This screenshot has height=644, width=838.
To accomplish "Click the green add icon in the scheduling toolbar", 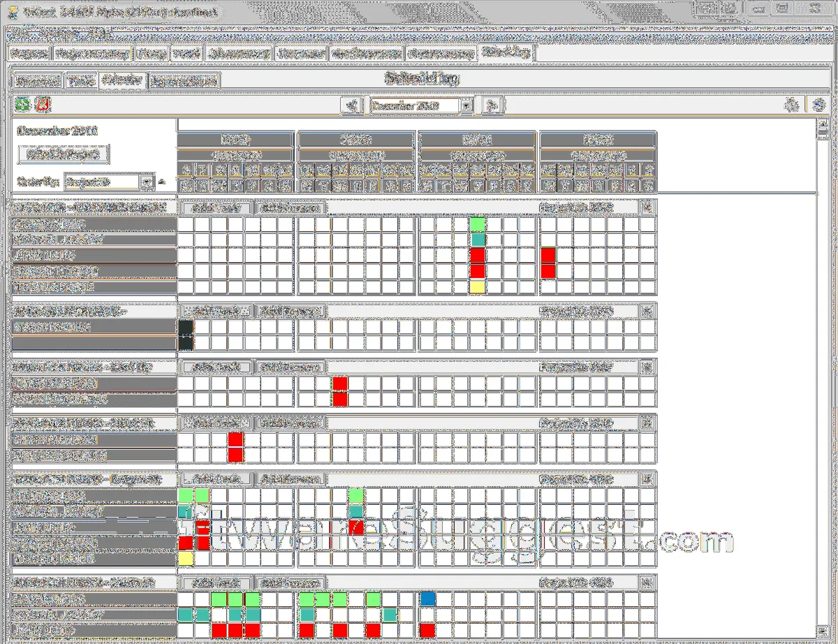I will point(23,105).
